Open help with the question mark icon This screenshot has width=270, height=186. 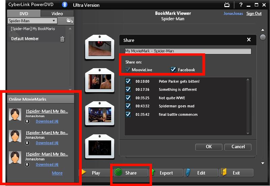point(241,5)
